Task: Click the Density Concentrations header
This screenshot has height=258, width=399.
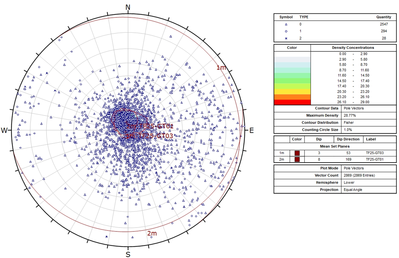Action: [353, 48]
